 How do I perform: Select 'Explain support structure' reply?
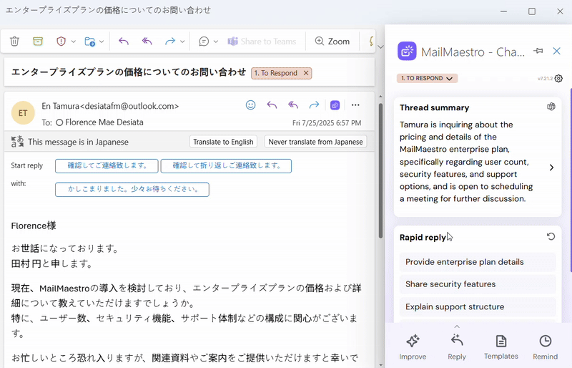[478, 306]
